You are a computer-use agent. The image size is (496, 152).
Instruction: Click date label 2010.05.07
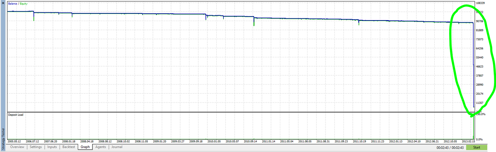point(232,141)
